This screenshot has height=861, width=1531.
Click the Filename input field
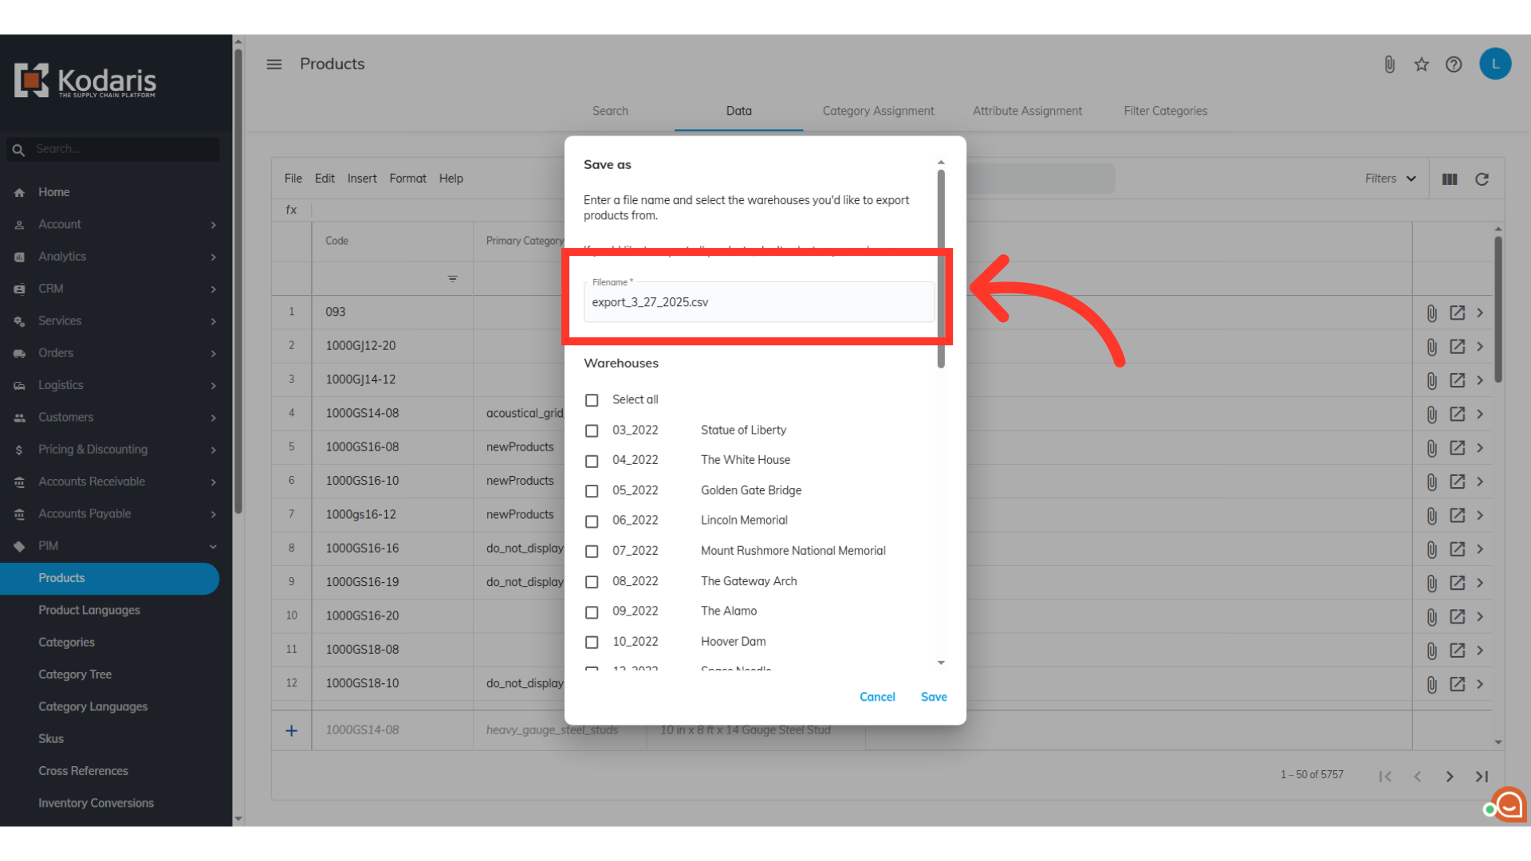(758, 303)
